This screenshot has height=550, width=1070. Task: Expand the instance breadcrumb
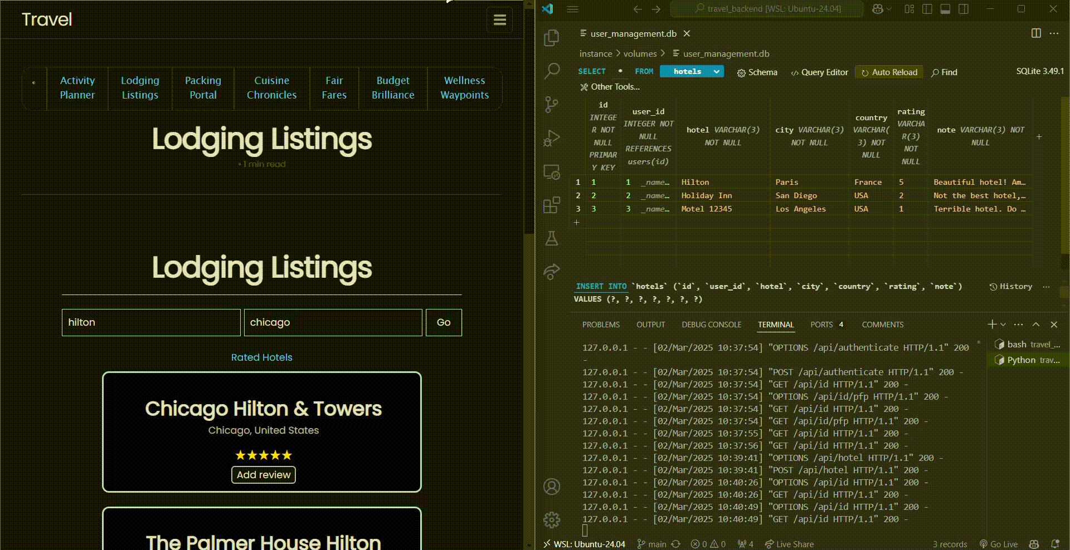click(595, 53)
